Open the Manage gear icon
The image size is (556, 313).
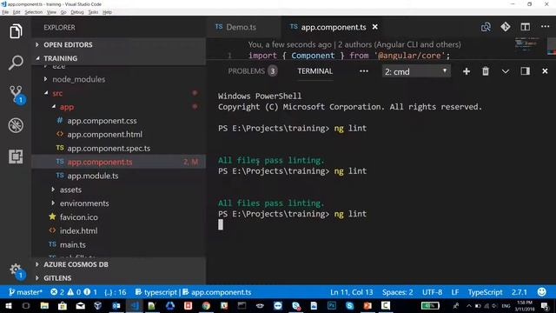click(17, 270)
